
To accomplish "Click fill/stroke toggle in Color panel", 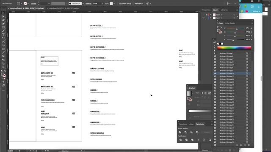I will (x=219, y=31).
